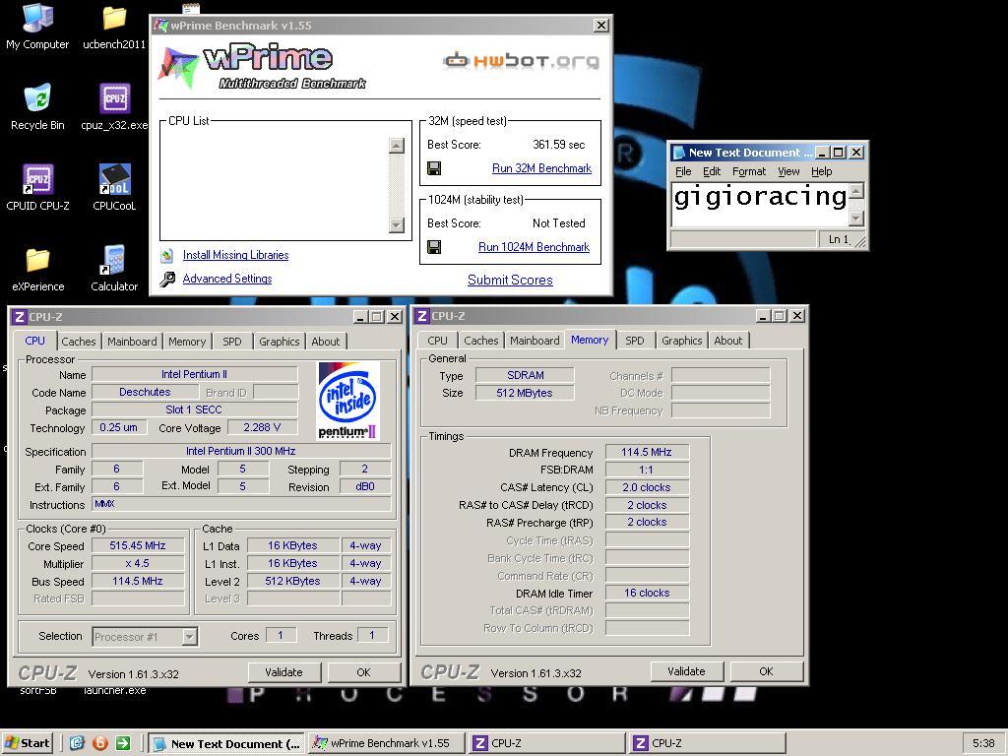Click the Specification Intel Pentium II 300 MHz field
This screenshot has width=1008, height=756.
(241, 451)
